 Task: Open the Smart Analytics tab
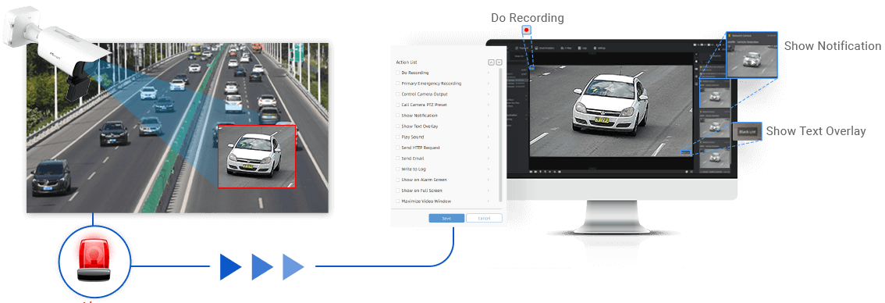(546, 48)
